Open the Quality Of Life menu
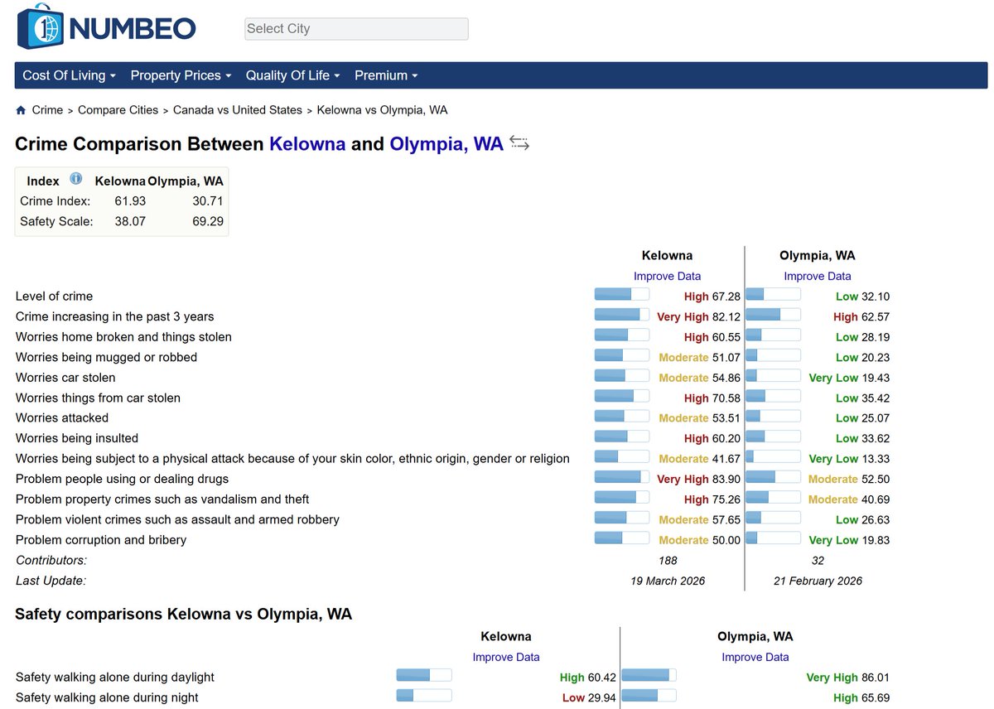The width and height of the screenshot is (994, 709). 293,75
